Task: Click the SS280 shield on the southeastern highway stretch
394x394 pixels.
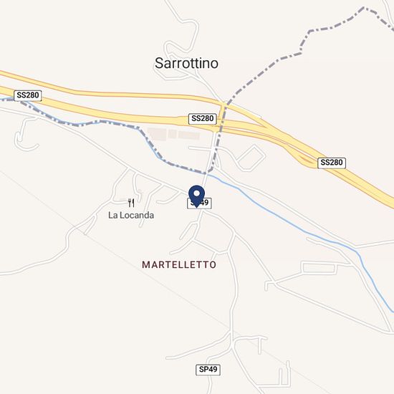Action: pyautogui.click(x=332, y=163)
